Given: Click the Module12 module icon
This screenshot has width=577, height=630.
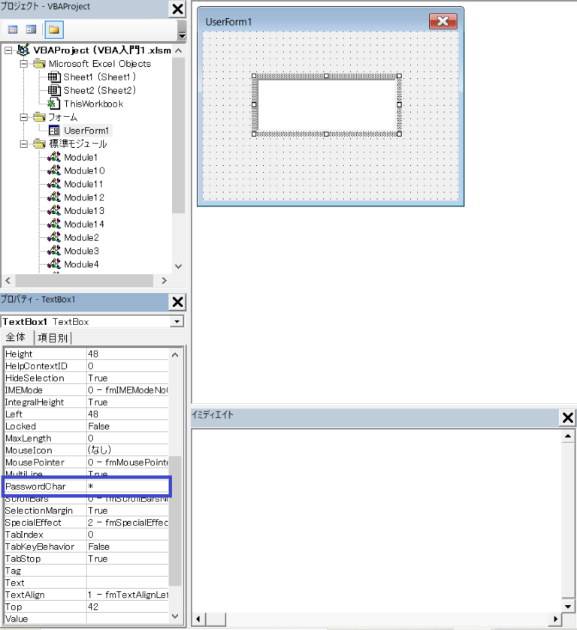Looking at the screenshot, I should (54, 197).
